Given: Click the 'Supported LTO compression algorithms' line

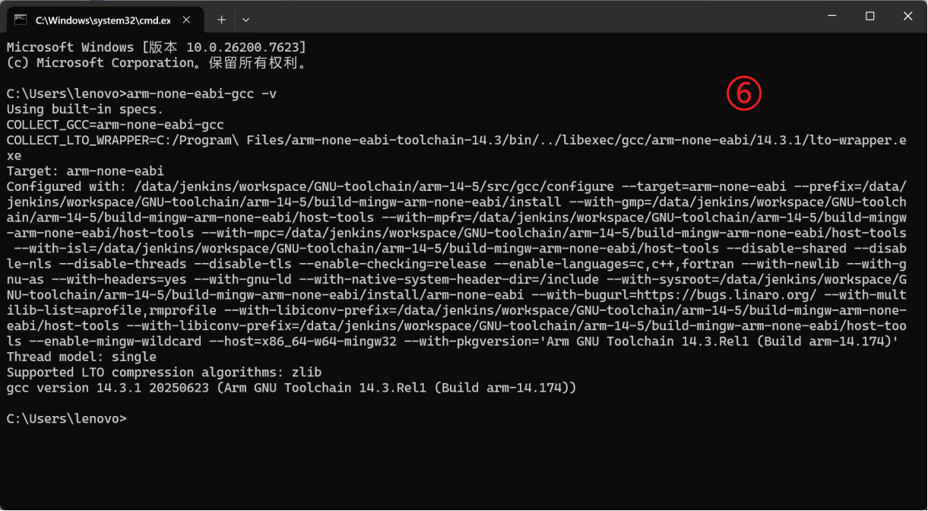Looking at the screenshot, I should coord(162,372).
